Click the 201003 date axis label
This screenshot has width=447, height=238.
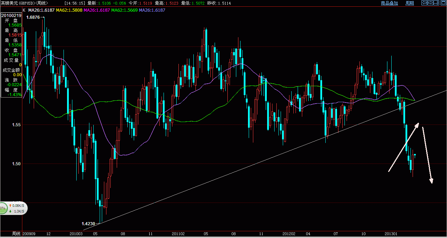point(76,234)
